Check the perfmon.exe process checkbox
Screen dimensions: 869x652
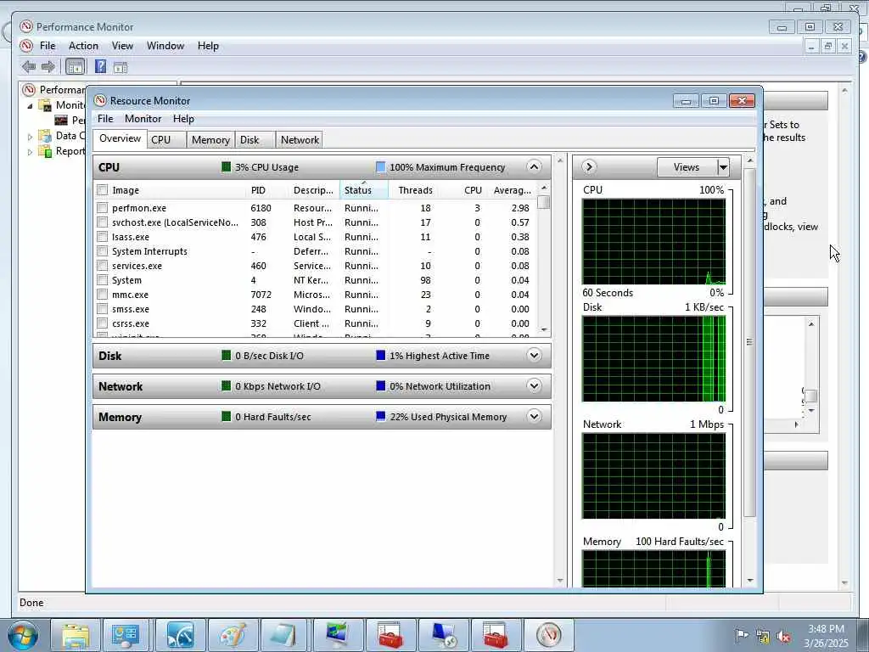tap(102, 208)
